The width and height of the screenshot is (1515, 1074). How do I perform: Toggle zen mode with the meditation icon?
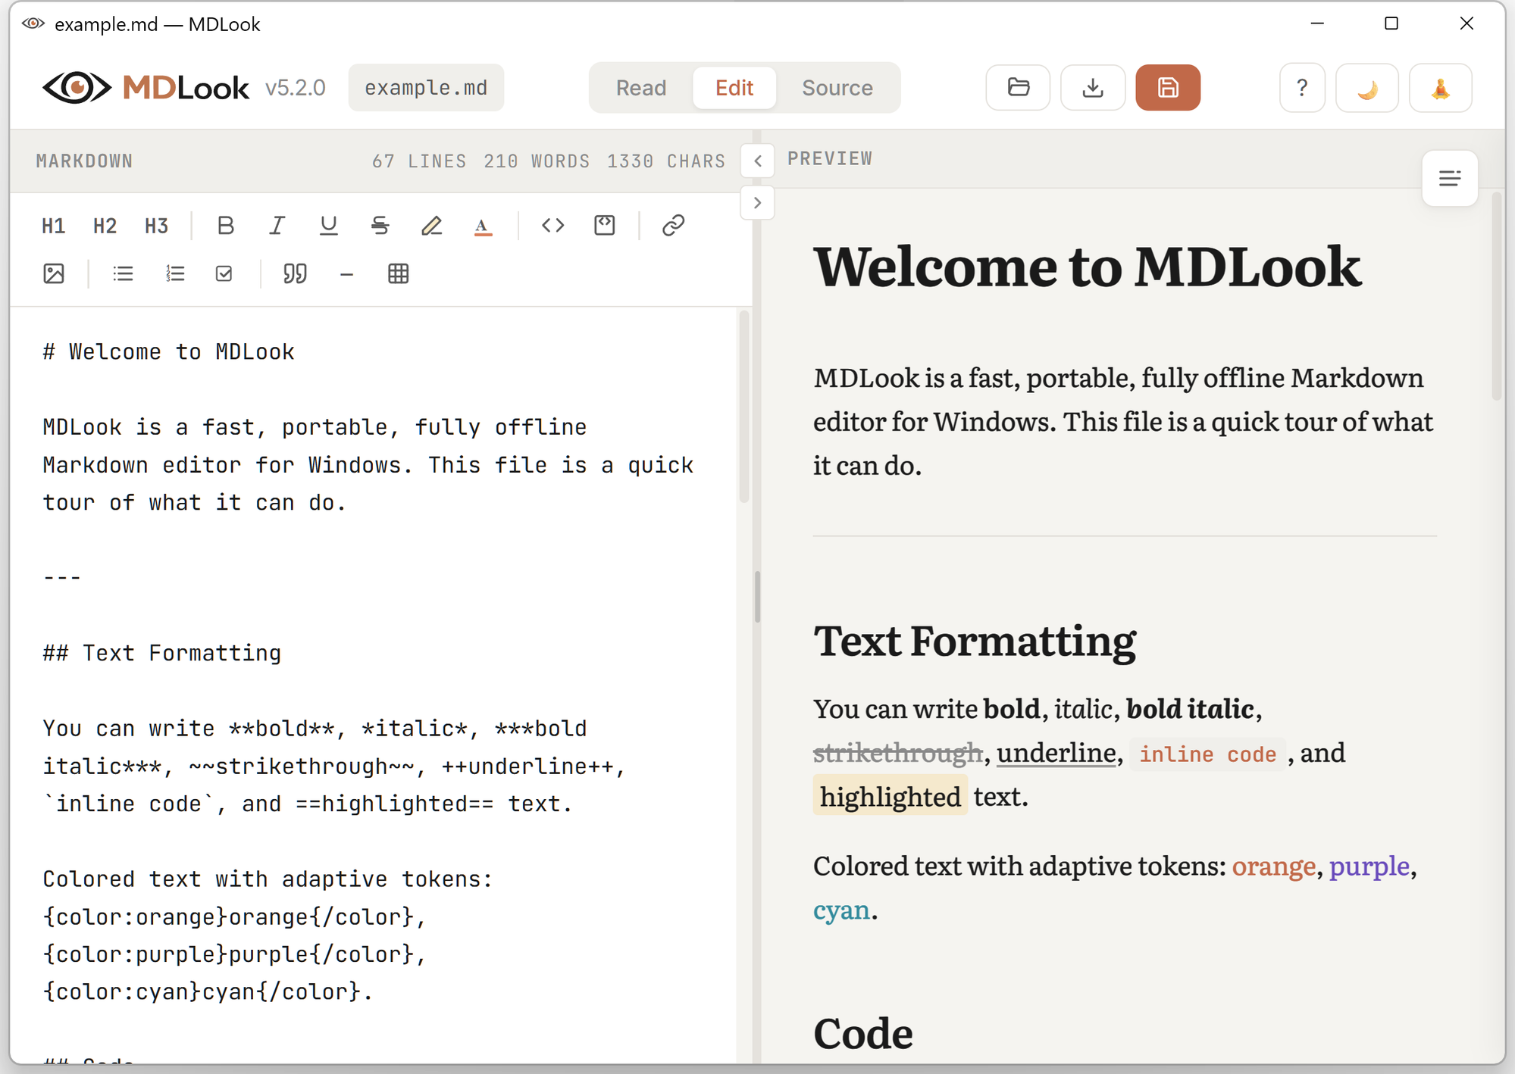pyautogui.click(x=1440, y=88)
